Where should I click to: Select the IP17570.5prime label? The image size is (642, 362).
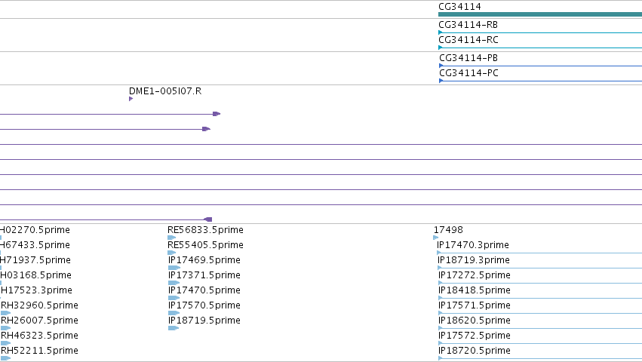coord(204,305)
